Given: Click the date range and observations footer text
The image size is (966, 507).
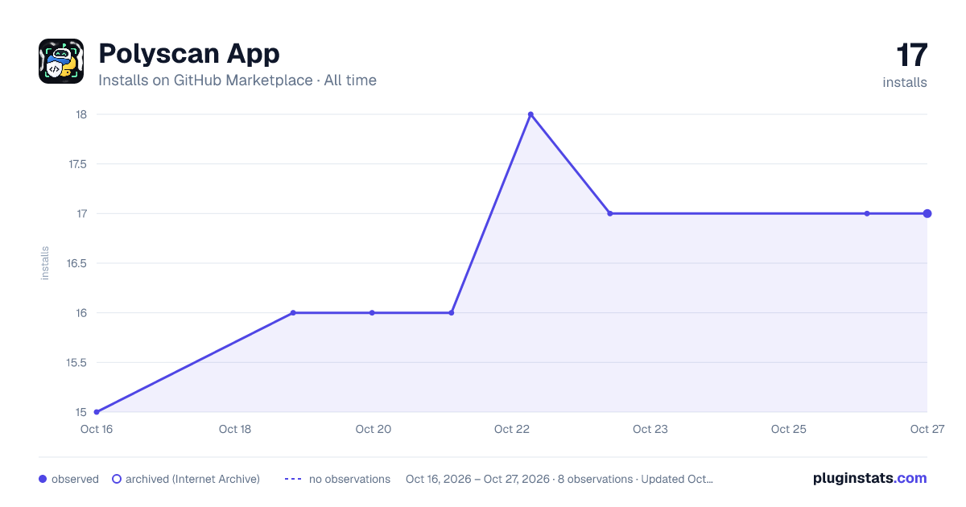Looking at the screenshot, I should pyautogui.click(x=559, y=479).
